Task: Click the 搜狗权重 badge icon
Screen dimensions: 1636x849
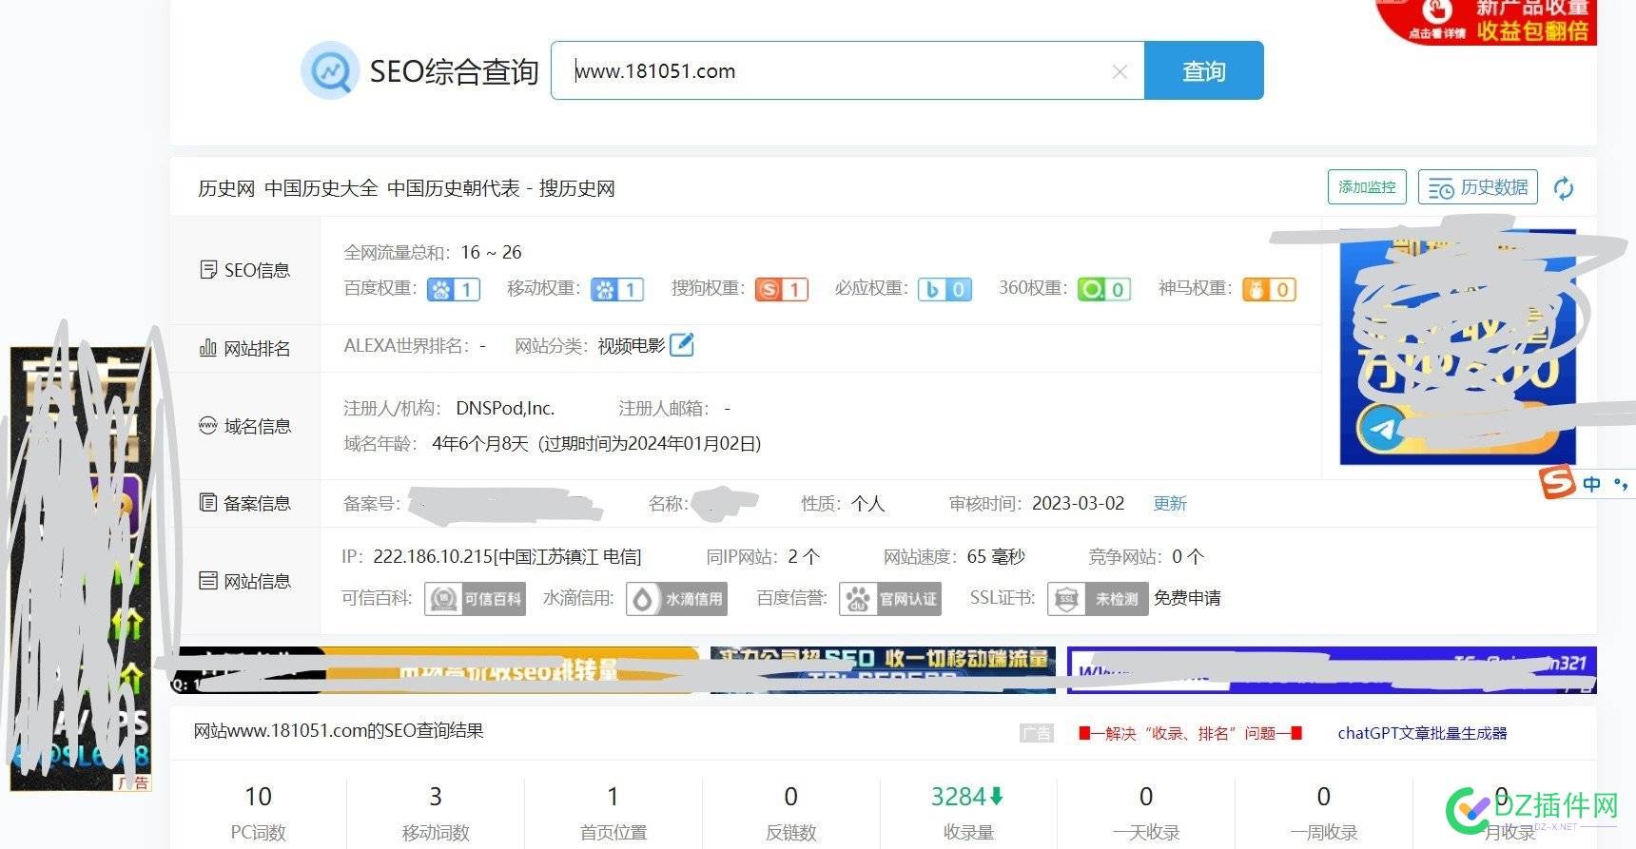Action: (x=782, y=289)
